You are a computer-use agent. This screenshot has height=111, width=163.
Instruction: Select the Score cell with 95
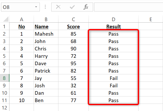point(73,64)
